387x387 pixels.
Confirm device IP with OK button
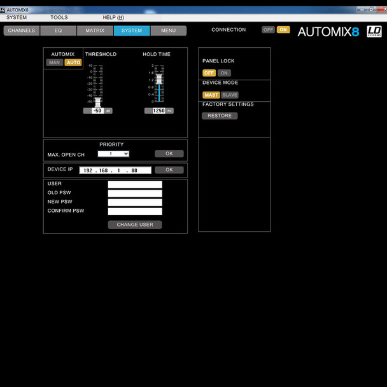point(169,170)
